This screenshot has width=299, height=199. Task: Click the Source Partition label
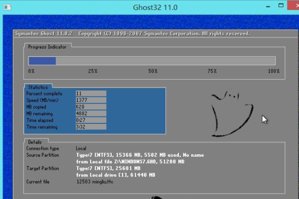coord(42,155)
